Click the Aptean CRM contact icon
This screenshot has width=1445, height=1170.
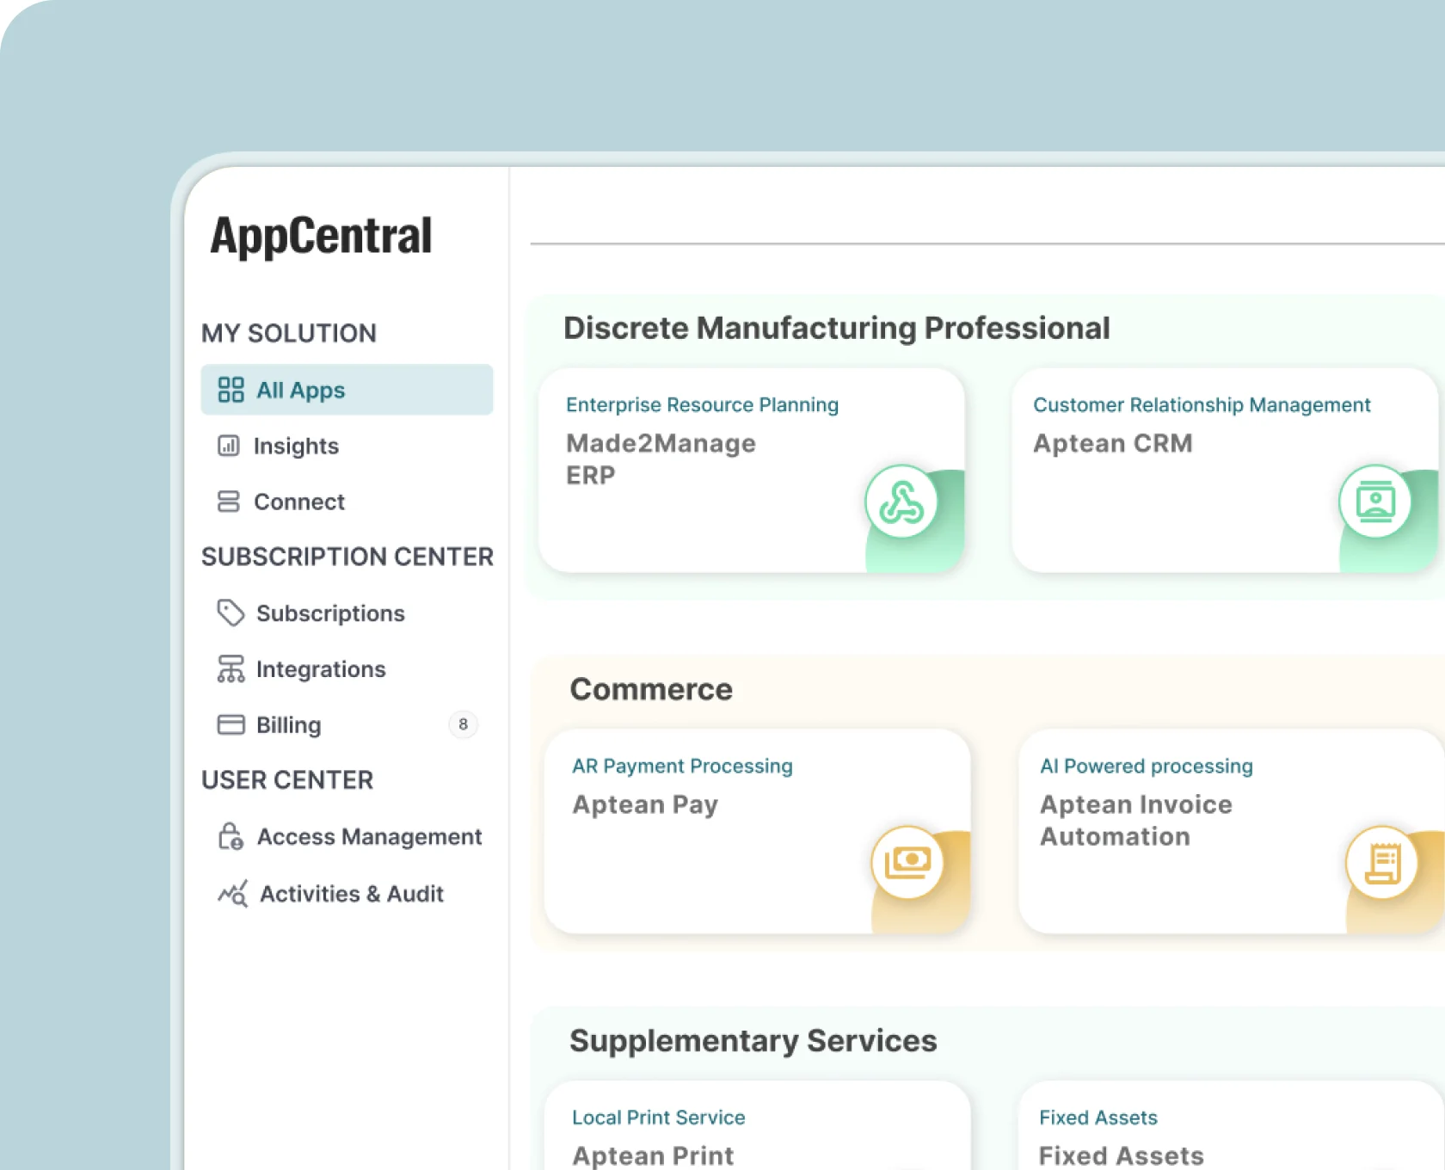pos(1375,502)
